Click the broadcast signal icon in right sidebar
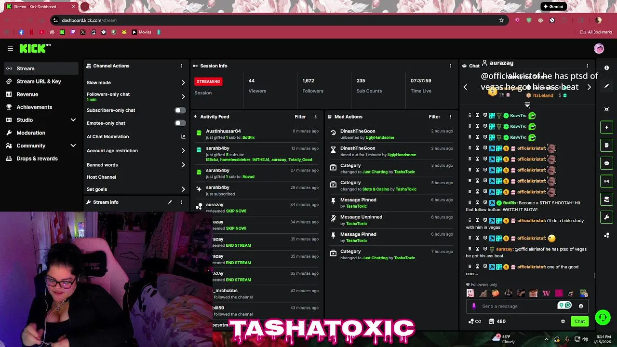This screenshot has width=617, height=347. (x=607, y=181)
